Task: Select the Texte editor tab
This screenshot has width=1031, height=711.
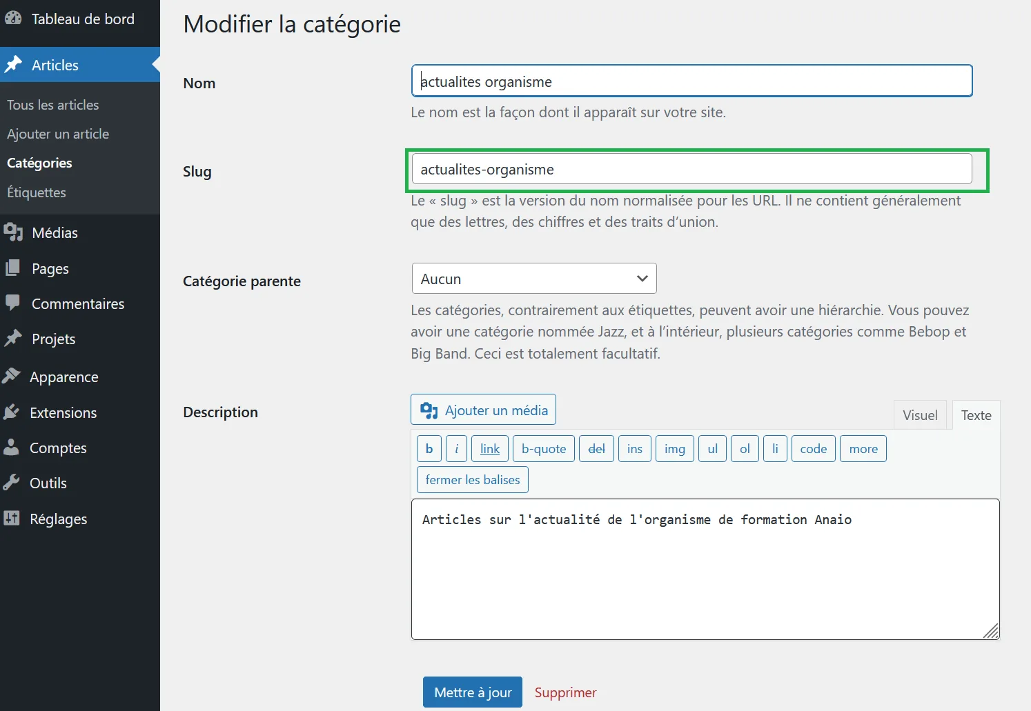Action: tap(975, 414)
